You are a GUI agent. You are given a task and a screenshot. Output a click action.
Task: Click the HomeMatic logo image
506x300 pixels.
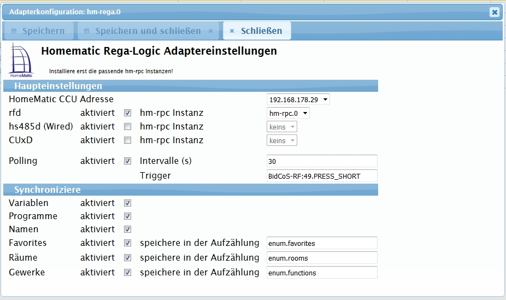click(21, 60)
